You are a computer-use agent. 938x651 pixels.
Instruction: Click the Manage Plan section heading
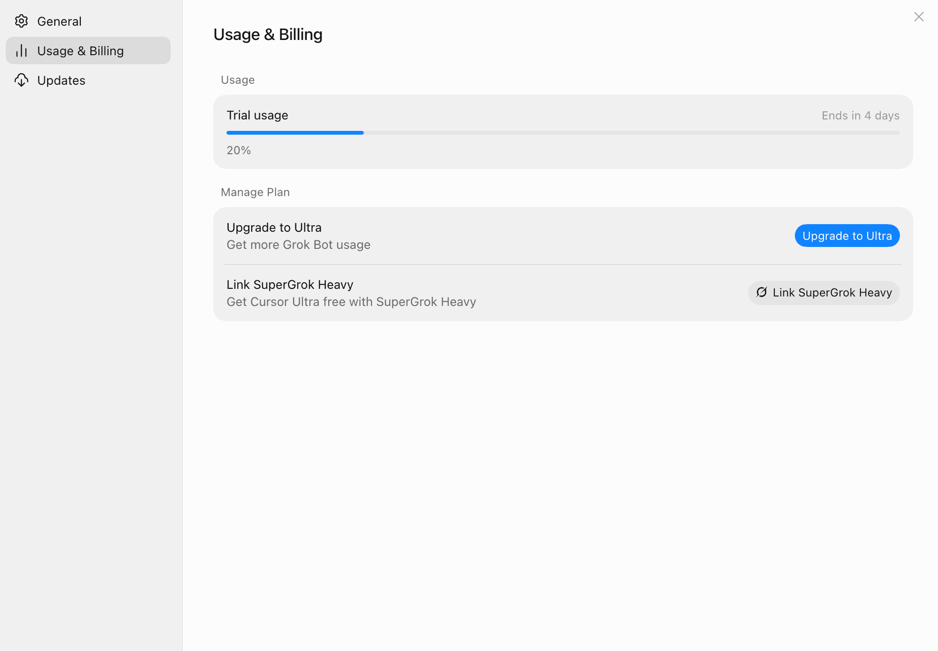click(255, 192)
